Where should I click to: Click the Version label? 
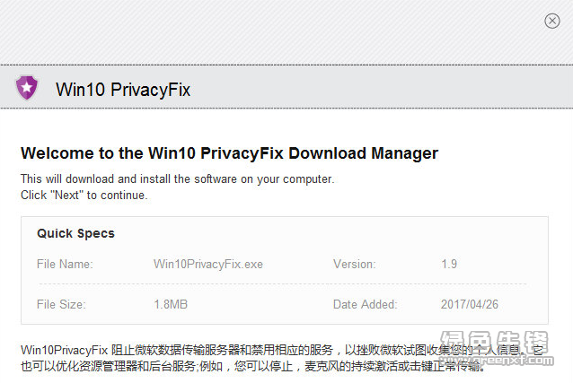pos(354,264)
